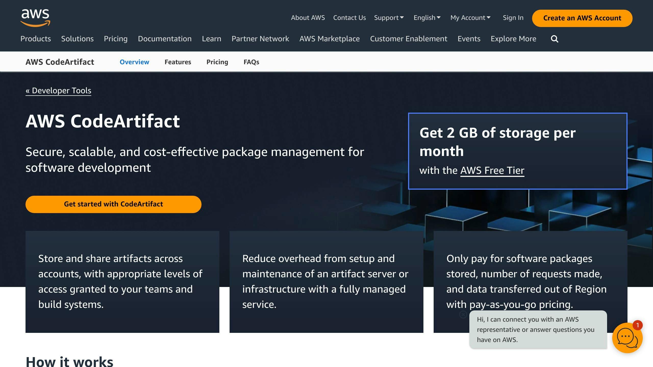Open the Solutions menu
The width and height of the screenshot is (653, 367).
coord(77,39)
